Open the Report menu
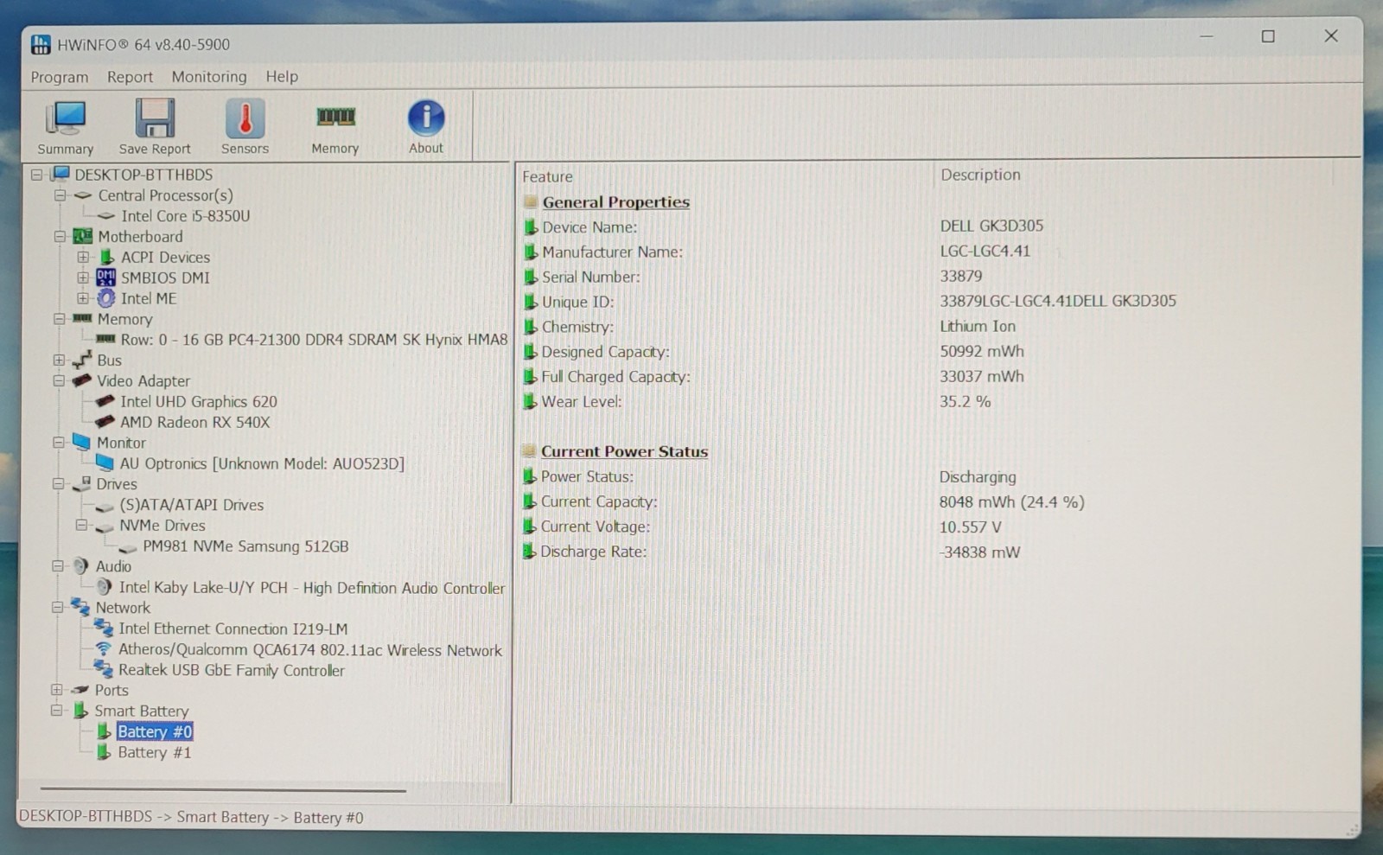The image size is (1383, 855). pyautogui.click(x=131, y=77)
